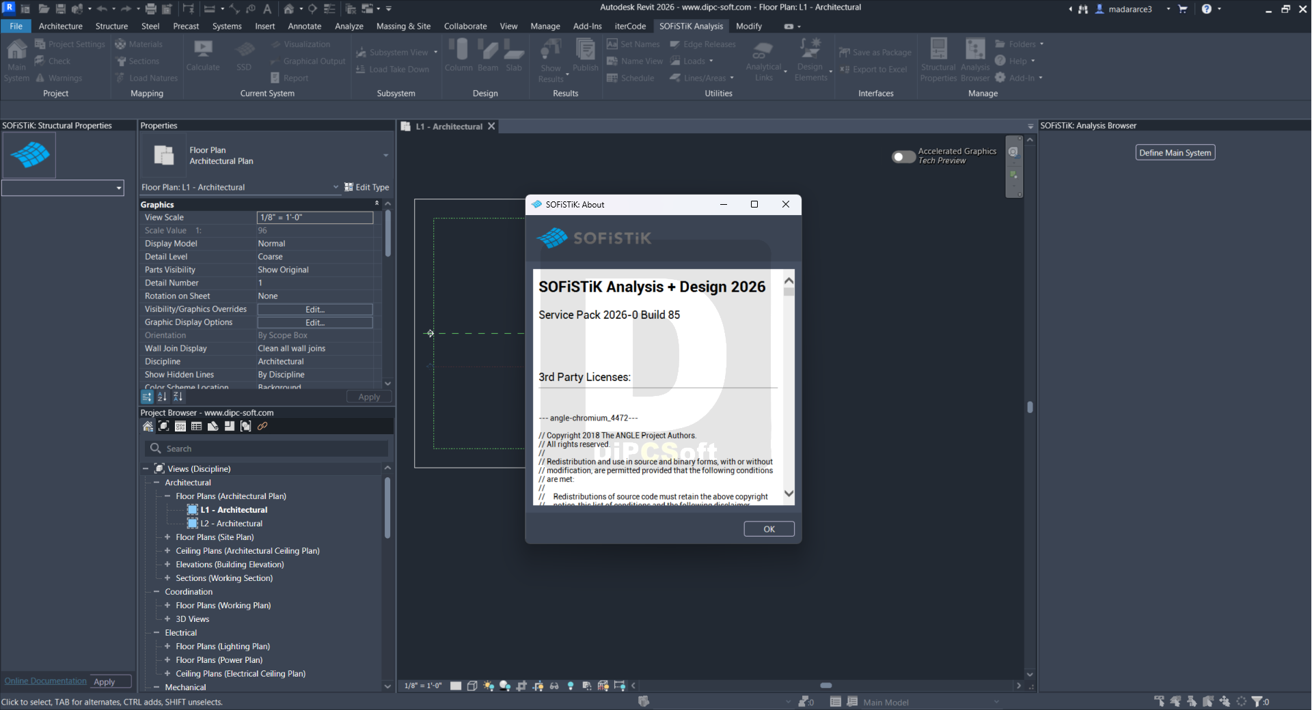This screenshot has width=1312, height=710.
Task: Click the SOFiSTiK mesh thumbnail in Structural Properties
Action: [x=29, y=155]
